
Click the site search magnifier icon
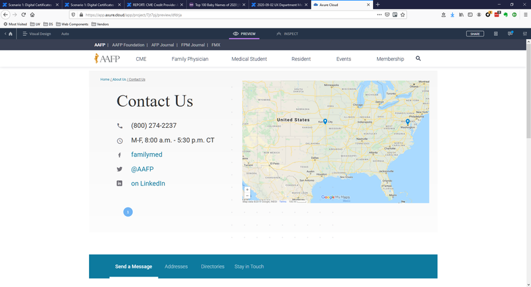(418, 58)
